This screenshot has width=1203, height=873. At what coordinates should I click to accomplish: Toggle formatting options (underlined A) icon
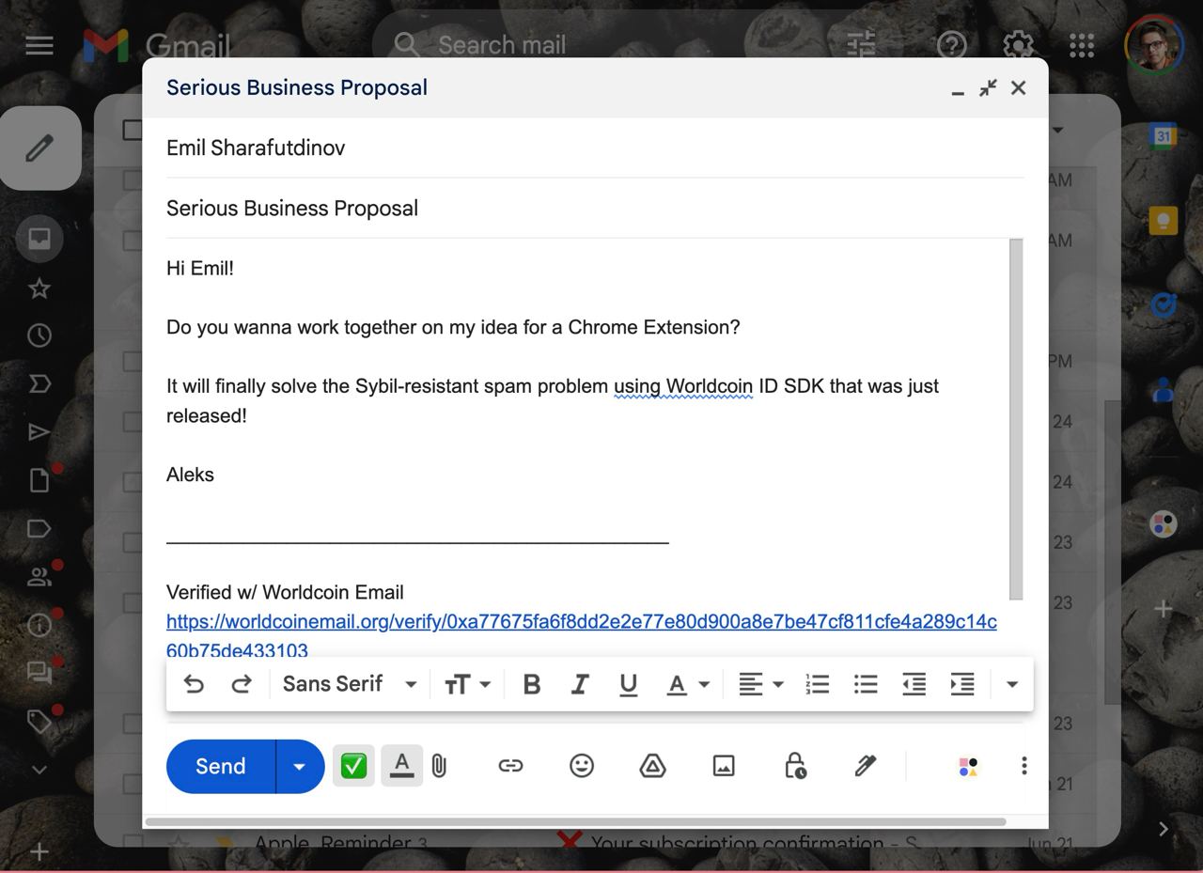tap(402, 766)
